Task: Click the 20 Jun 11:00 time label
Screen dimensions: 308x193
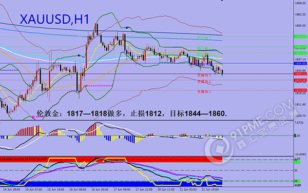Action: [166, 189]
